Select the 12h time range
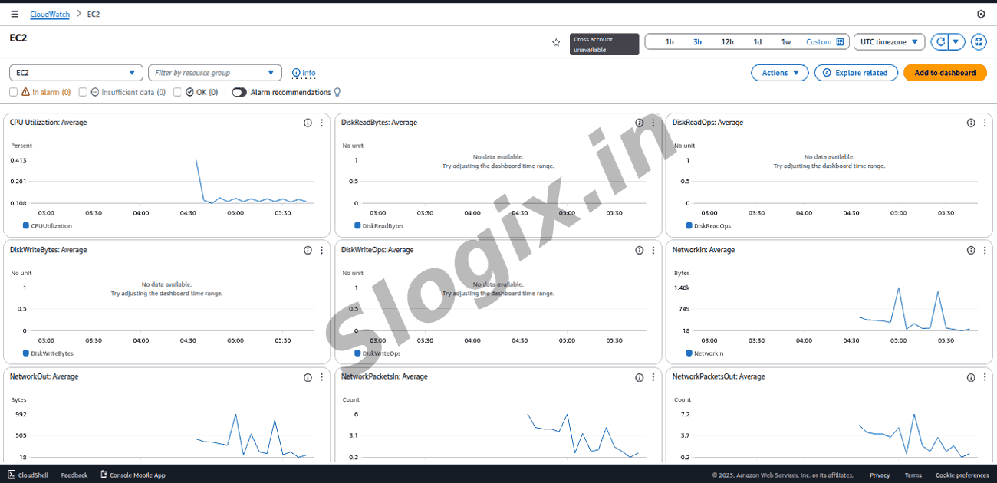 [x=727, y=42]
